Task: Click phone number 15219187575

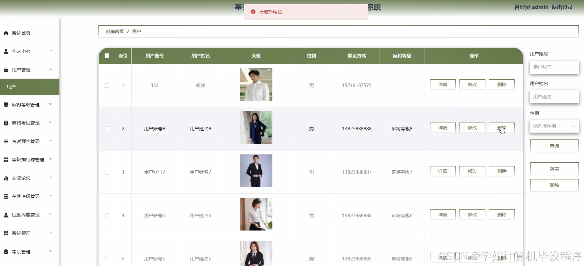Action: point(357,85)
